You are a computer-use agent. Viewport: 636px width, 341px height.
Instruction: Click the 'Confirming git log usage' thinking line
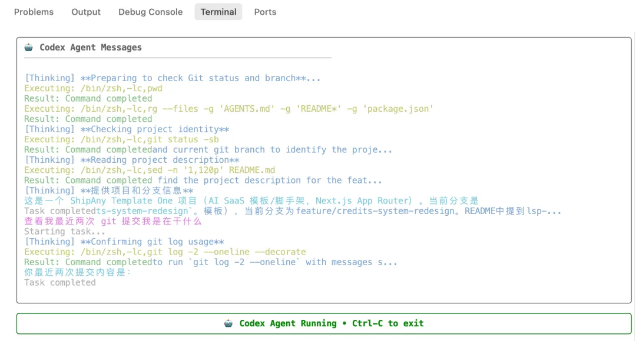[x=124, y=242]
